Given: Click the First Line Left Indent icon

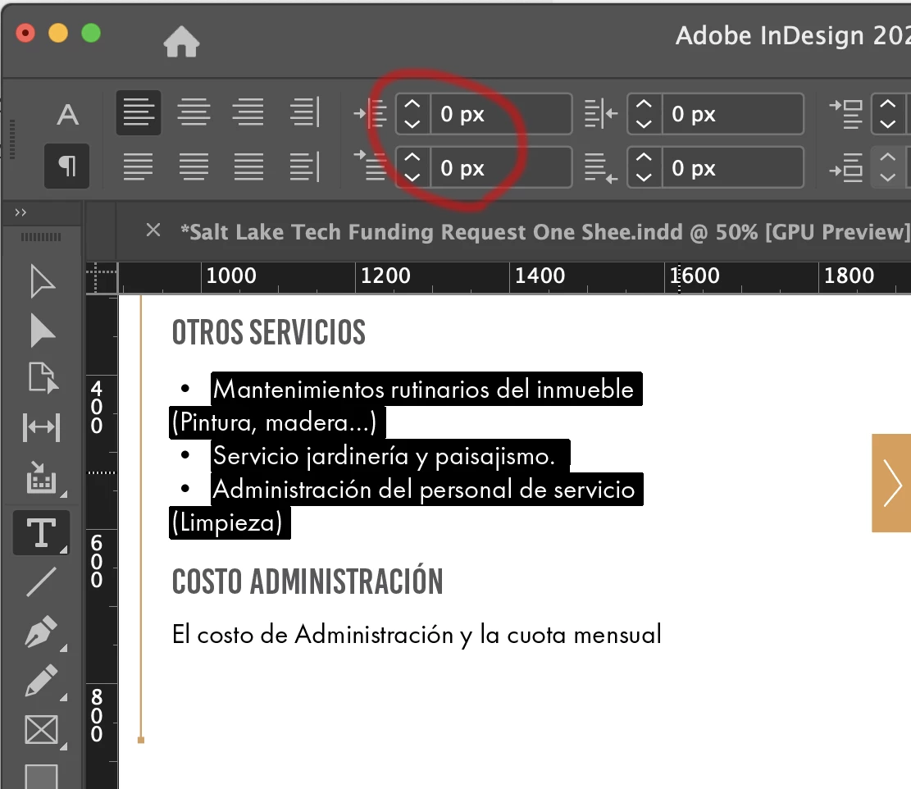Looking at the screenshot, I should tap(370, 166).
